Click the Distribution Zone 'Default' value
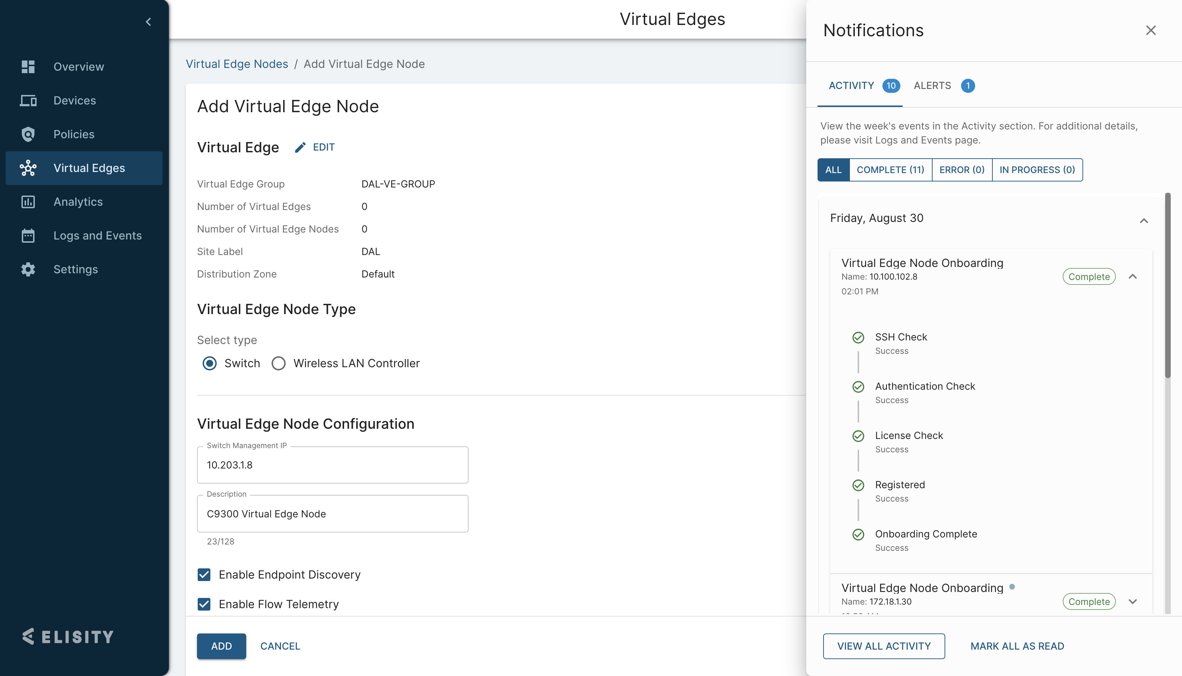This screenshot has height=676, width=1182. pyautogui.click(x=378, y=274)
